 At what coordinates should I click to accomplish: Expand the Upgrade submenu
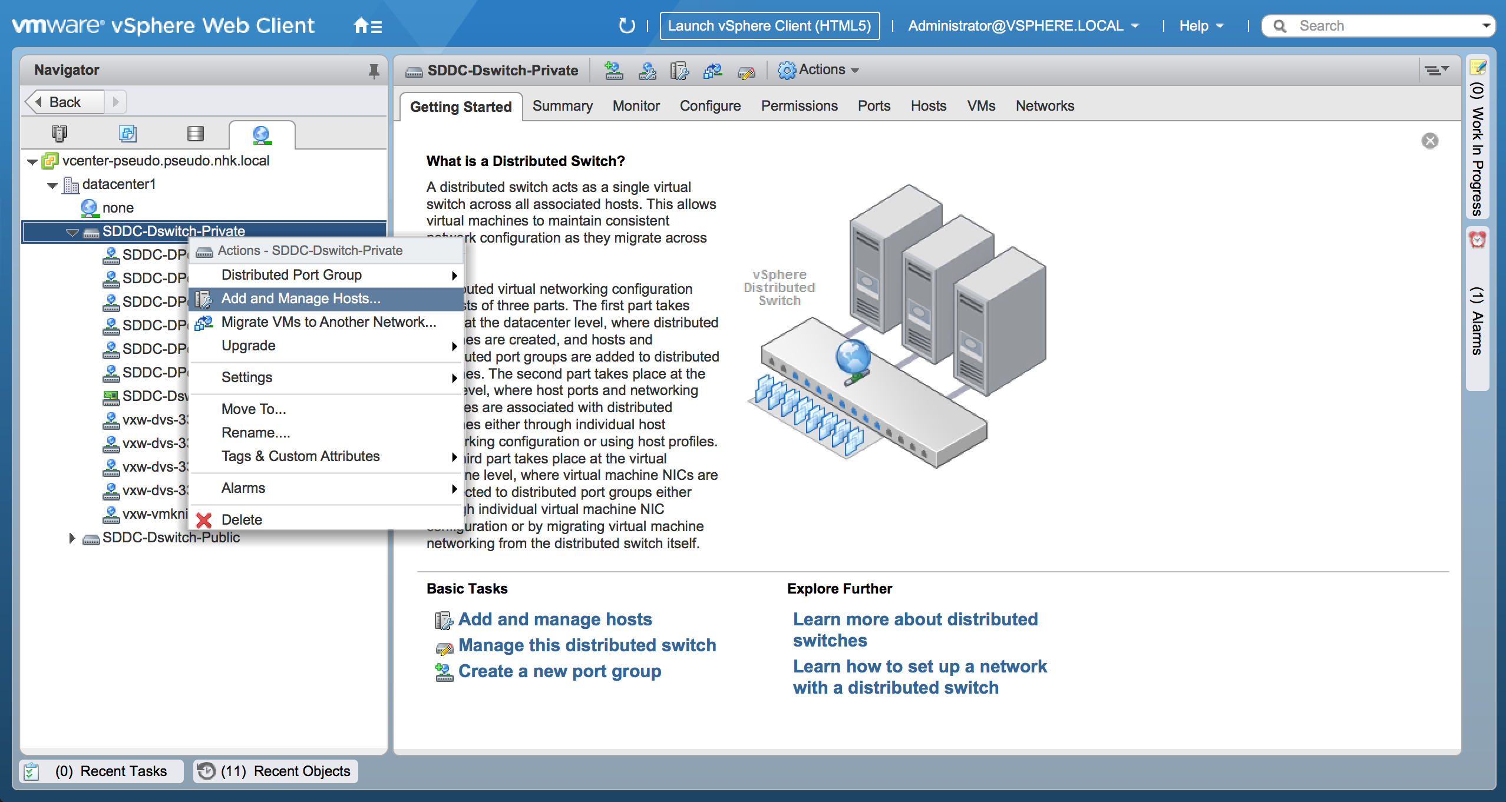pyautogui.click(x=326, y=346)
